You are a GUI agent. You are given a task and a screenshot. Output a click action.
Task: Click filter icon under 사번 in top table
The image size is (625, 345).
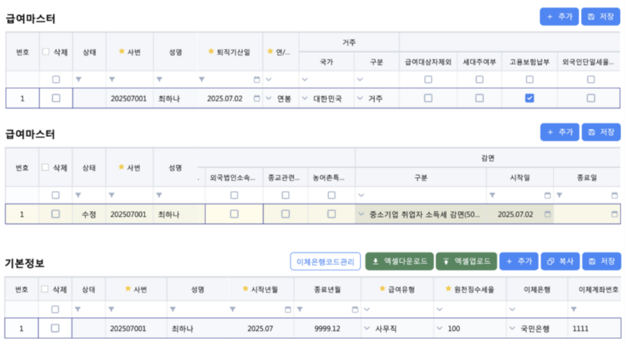click(x=112, y=79)
